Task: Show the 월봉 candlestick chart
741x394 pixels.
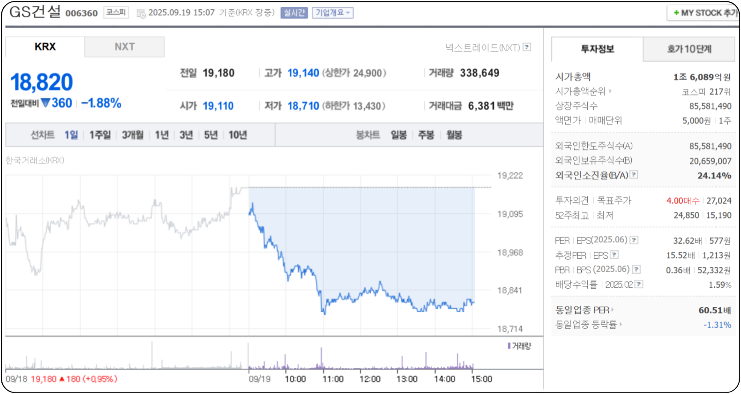Action: coord(454,135)
